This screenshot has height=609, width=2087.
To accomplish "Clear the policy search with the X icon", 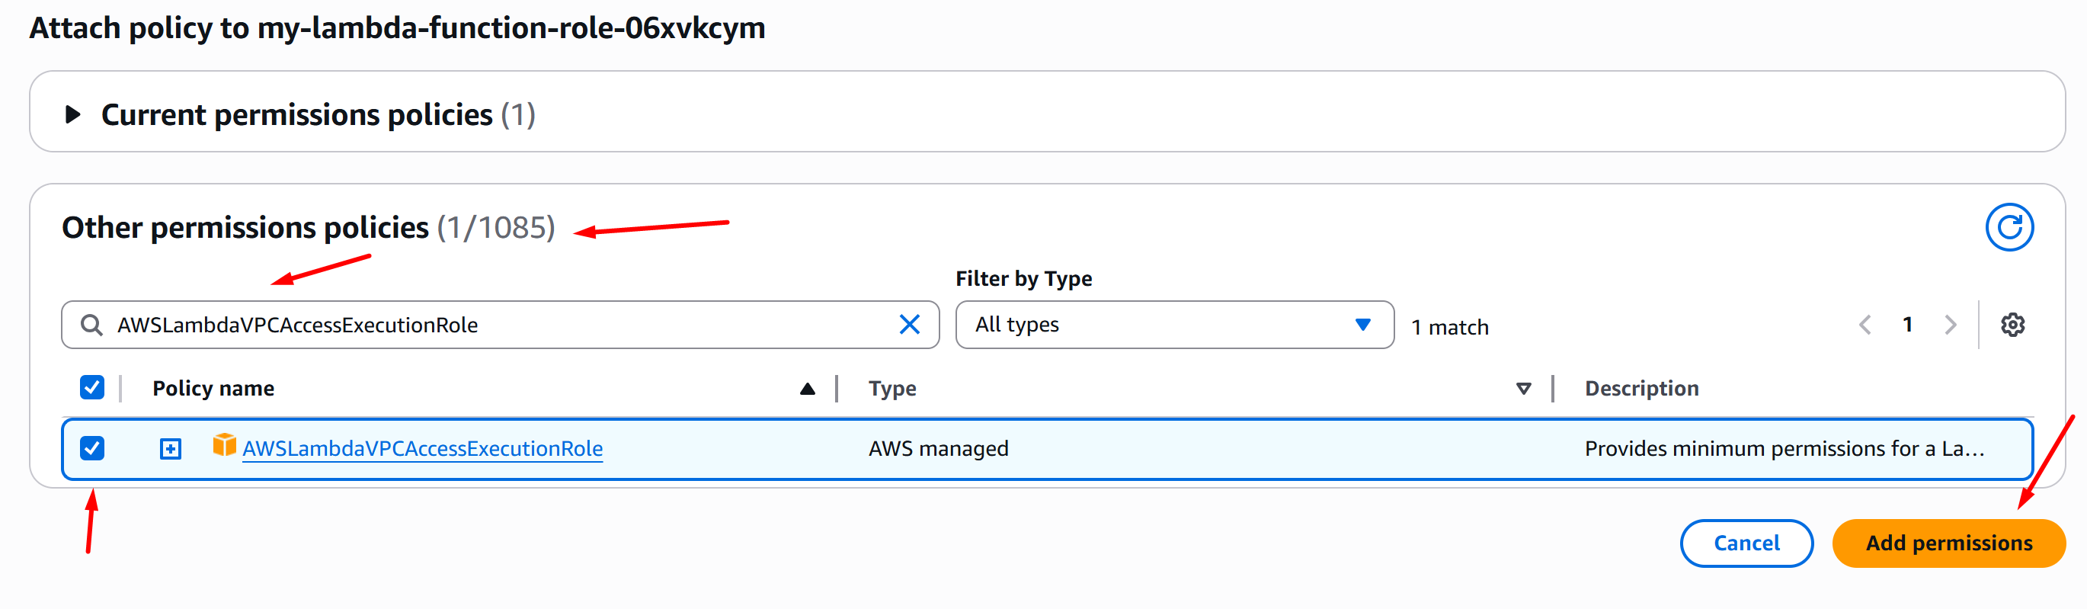I will 909,325.
